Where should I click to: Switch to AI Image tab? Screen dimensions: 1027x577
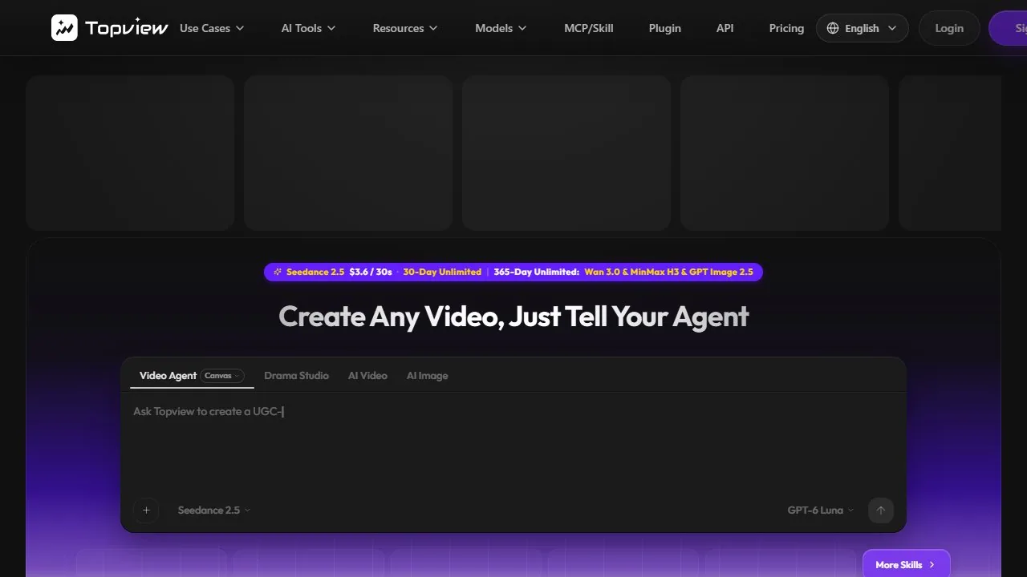pyautogui.click(x=427, y=376)
